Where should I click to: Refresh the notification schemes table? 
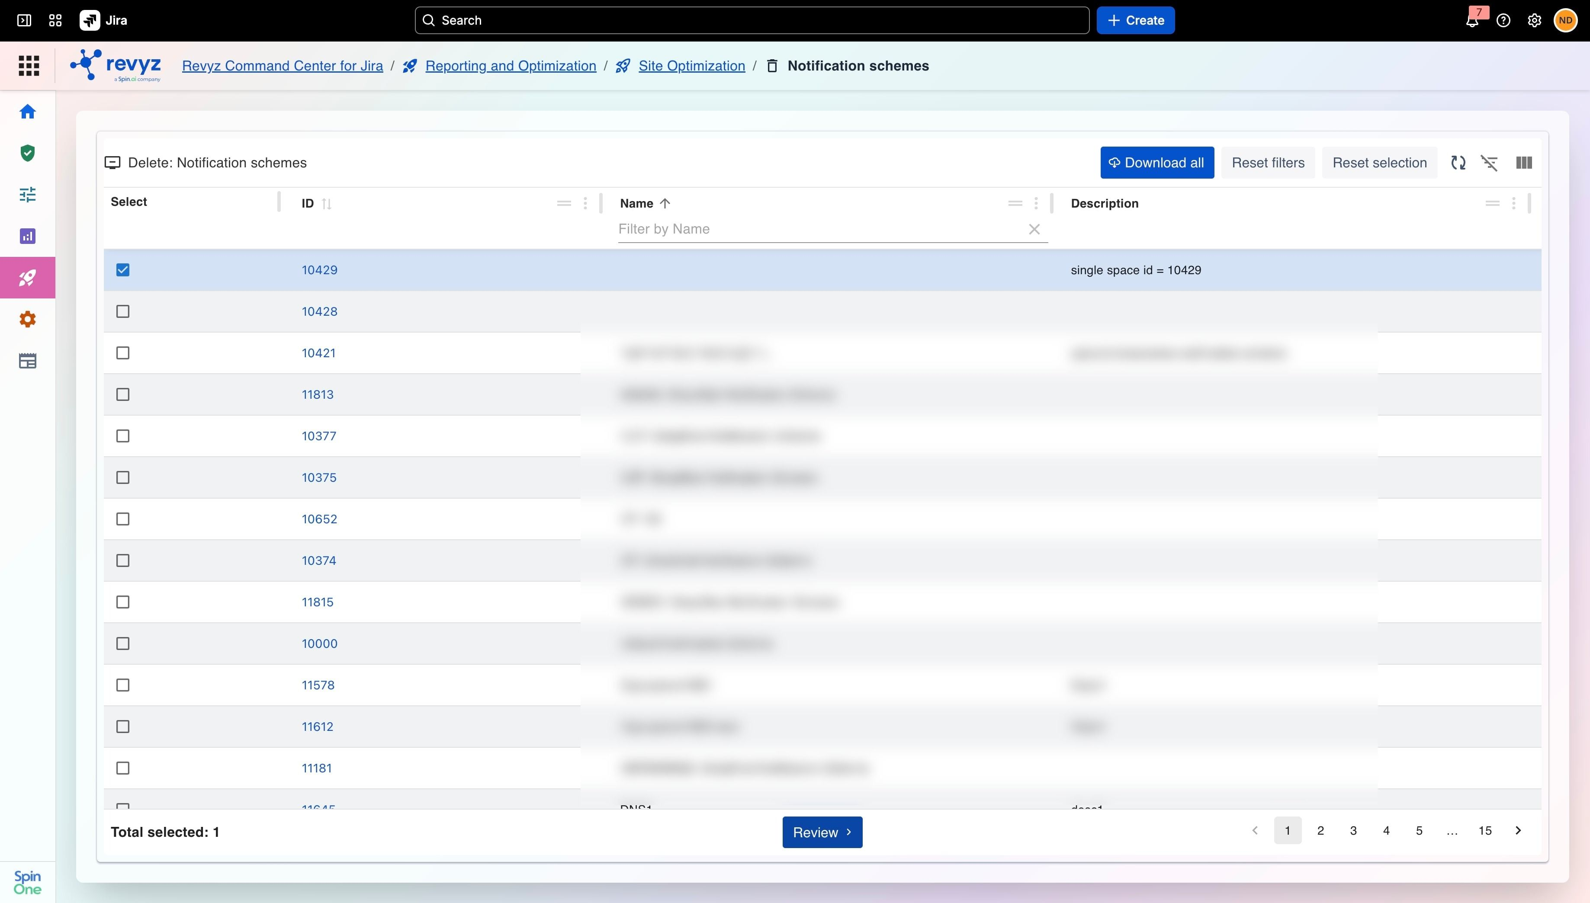(x=1458, y=163)
